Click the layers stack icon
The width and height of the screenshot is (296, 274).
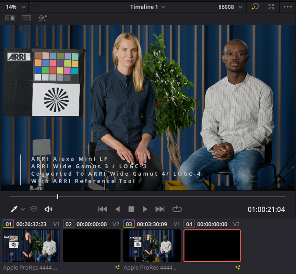(x=34, y=209)
